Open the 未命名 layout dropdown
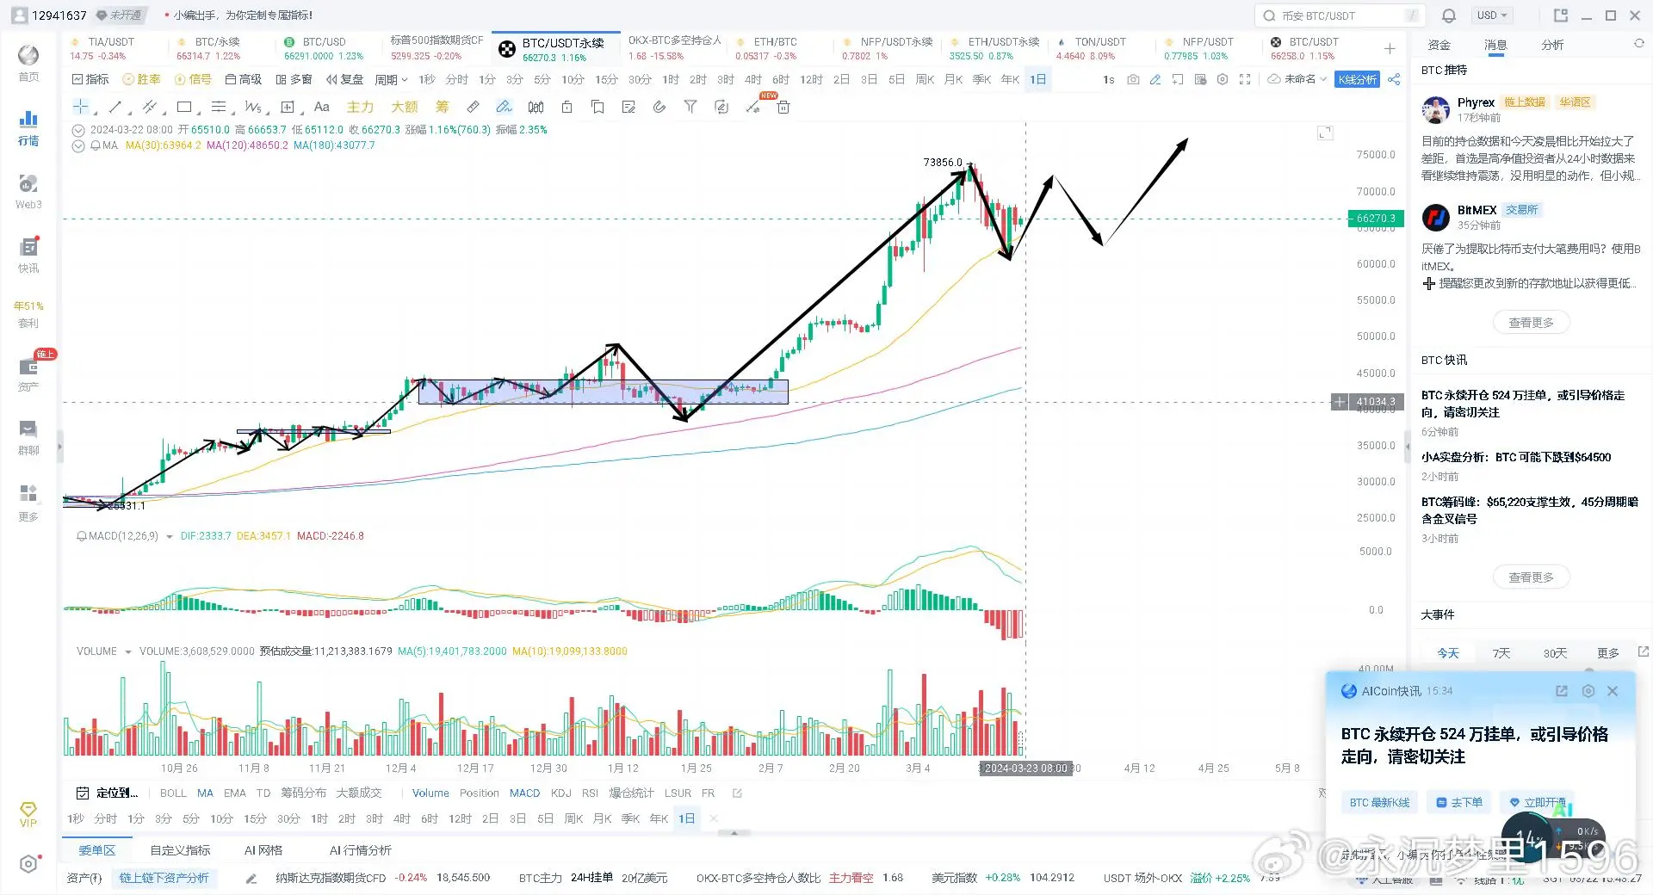Viewport: 1653px width, 895px height. (x=1297, y=79)
